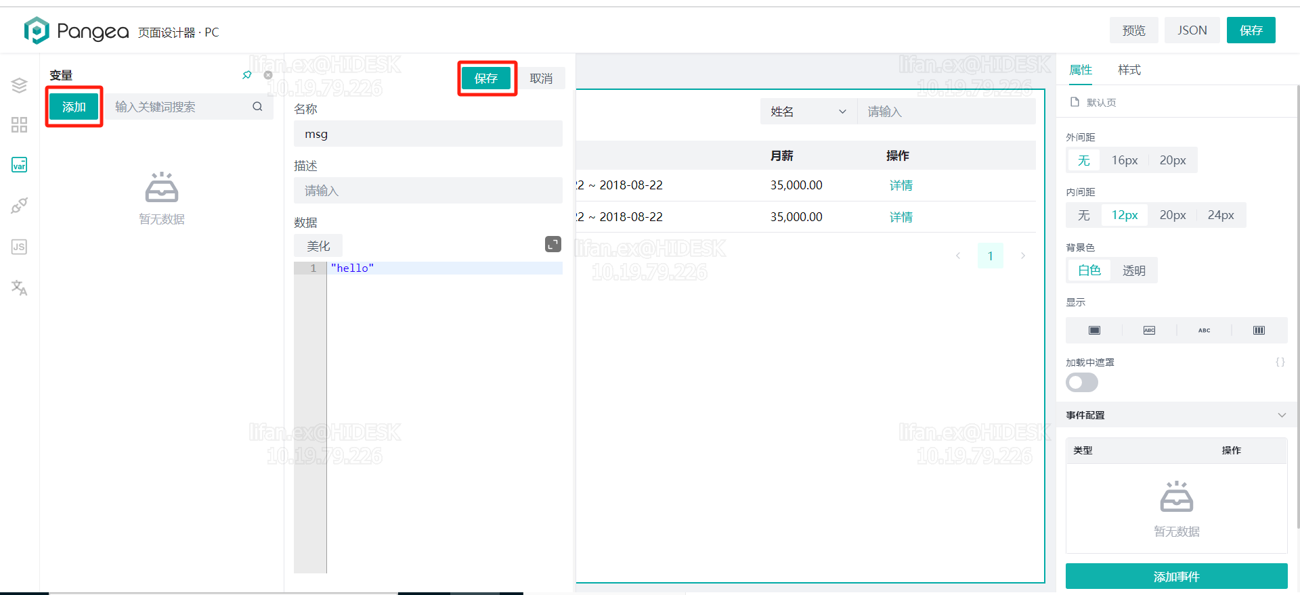1300x595 pixels.
Task: Click 添加 to add a variable
Action: (74, 107)
